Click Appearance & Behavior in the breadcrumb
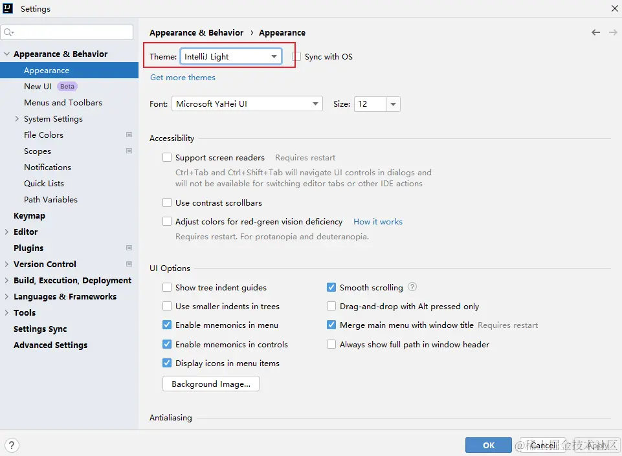This screenshot has height=456, width=622. [196, 32]
